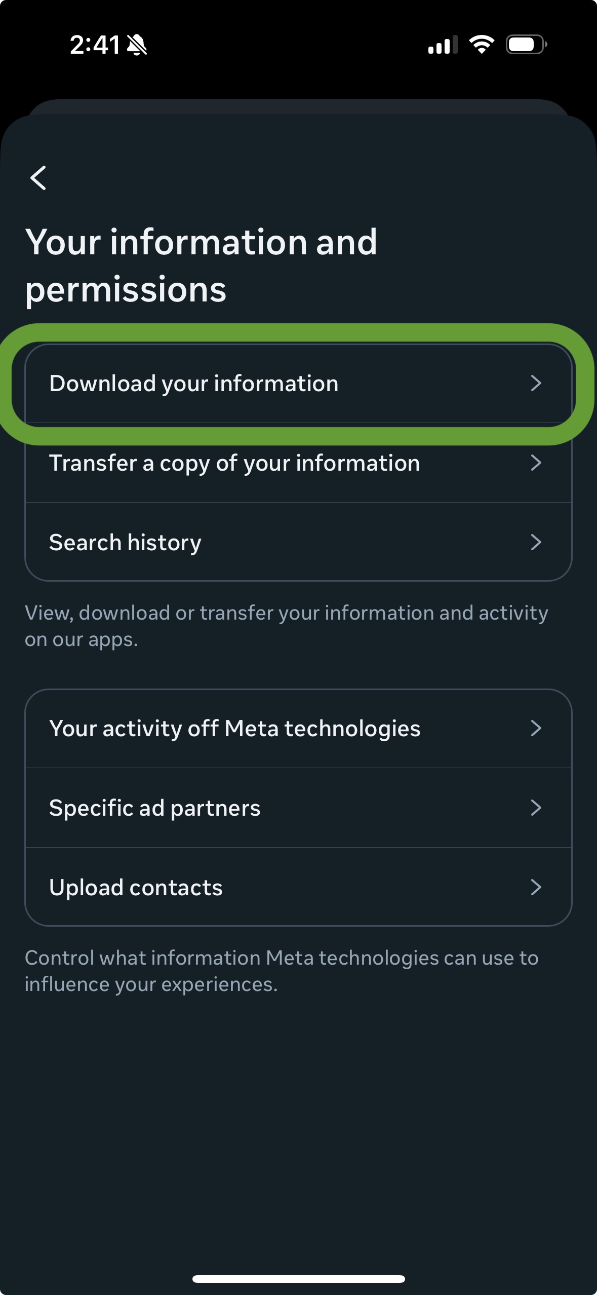
Task: Open the Search history row
Action: (125, 543)
